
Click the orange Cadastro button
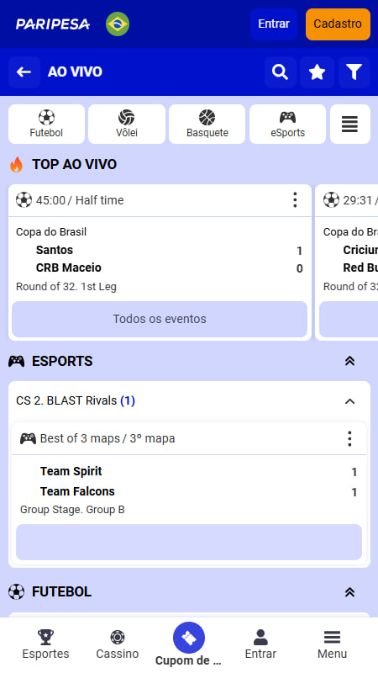[338, 24]
